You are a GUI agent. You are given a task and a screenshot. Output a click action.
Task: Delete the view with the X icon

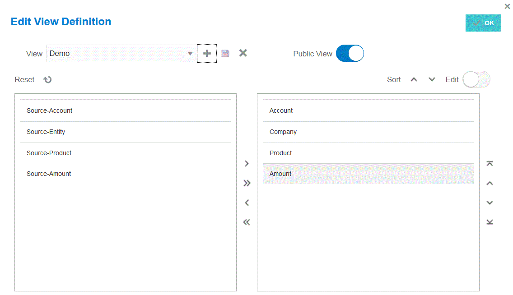[x=243, y=53]
